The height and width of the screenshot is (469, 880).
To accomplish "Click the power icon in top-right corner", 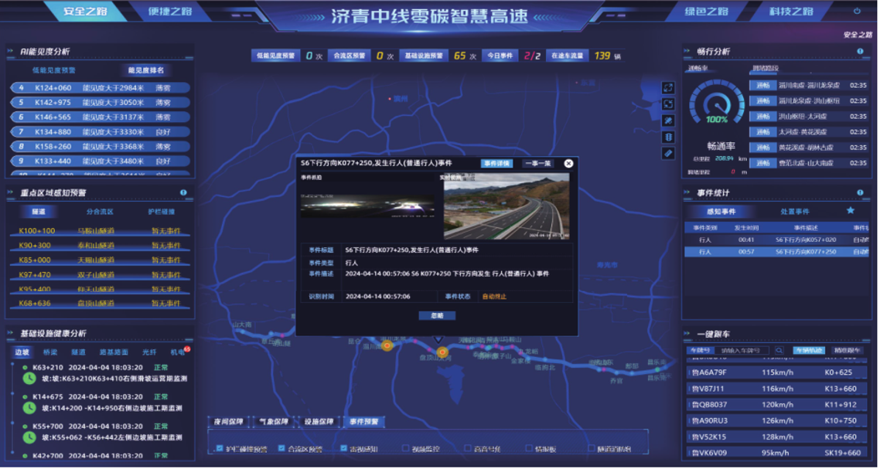I will point(857,12).
